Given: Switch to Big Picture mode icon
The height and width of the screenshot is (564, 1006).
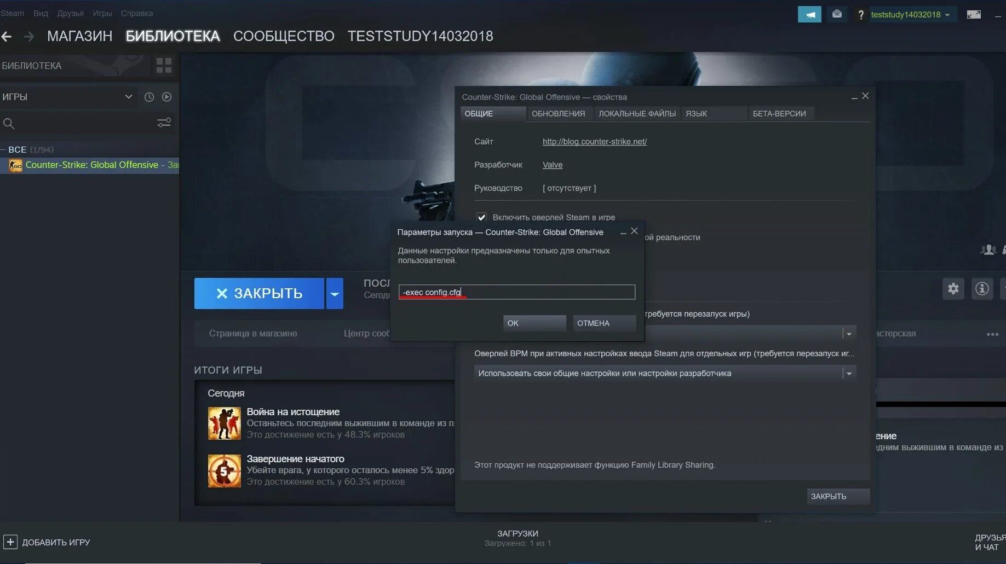Looking at the screenshot, I should [x=974, y=15].
